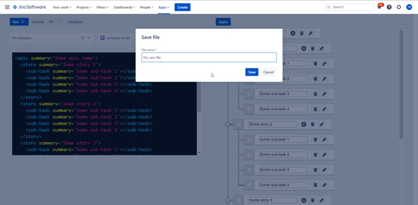
Task: Delete the Some story 2 node
Action: (x=313, y=125)
